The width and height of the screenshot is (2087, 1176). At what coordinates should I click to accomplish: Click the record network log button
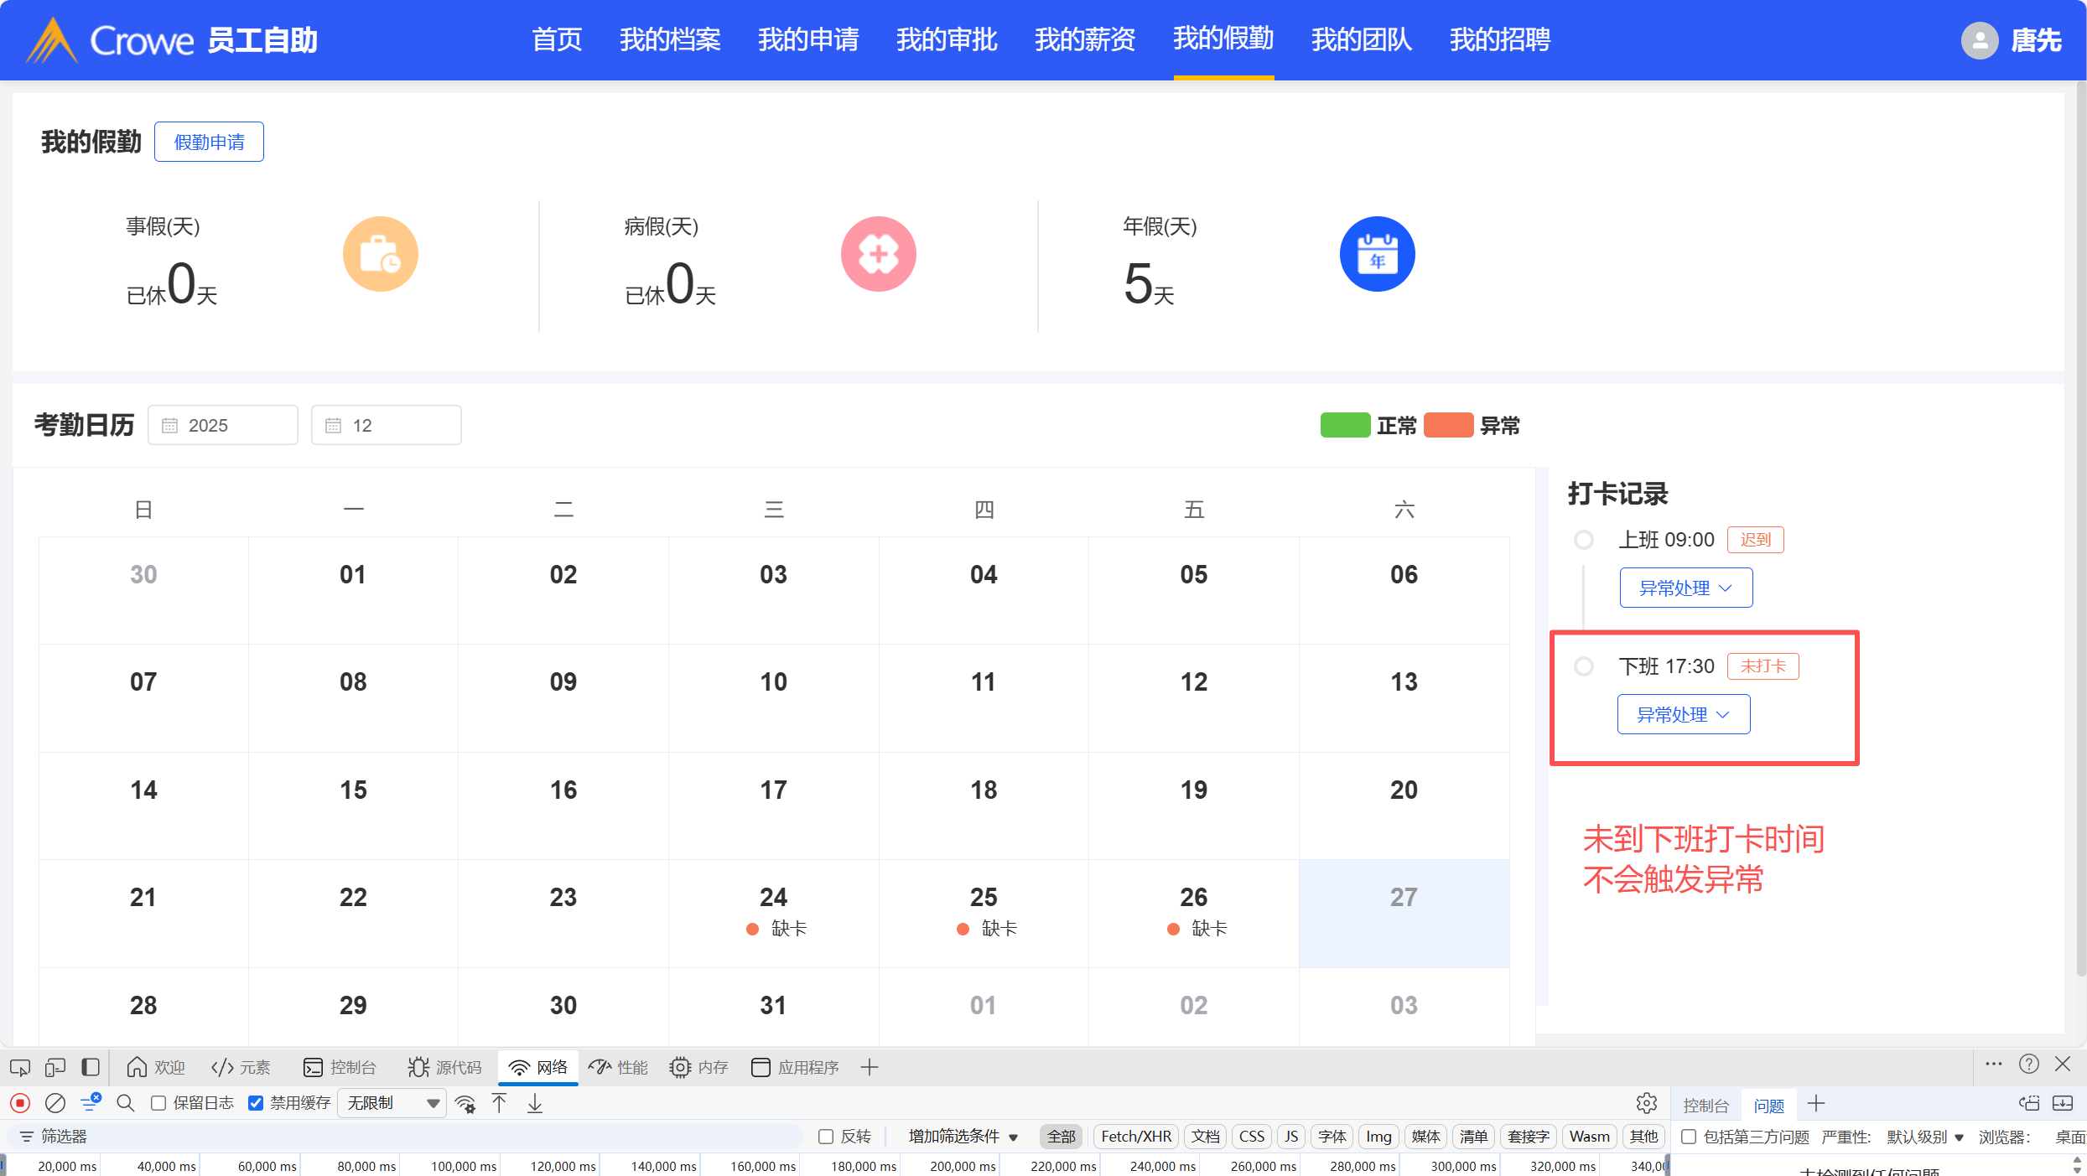20,1103
